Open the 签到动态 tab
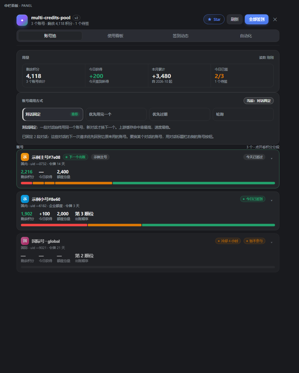Image resolution: width=299 pixels, height=373 pixels. pyautogui.click(x=181, y=36)
